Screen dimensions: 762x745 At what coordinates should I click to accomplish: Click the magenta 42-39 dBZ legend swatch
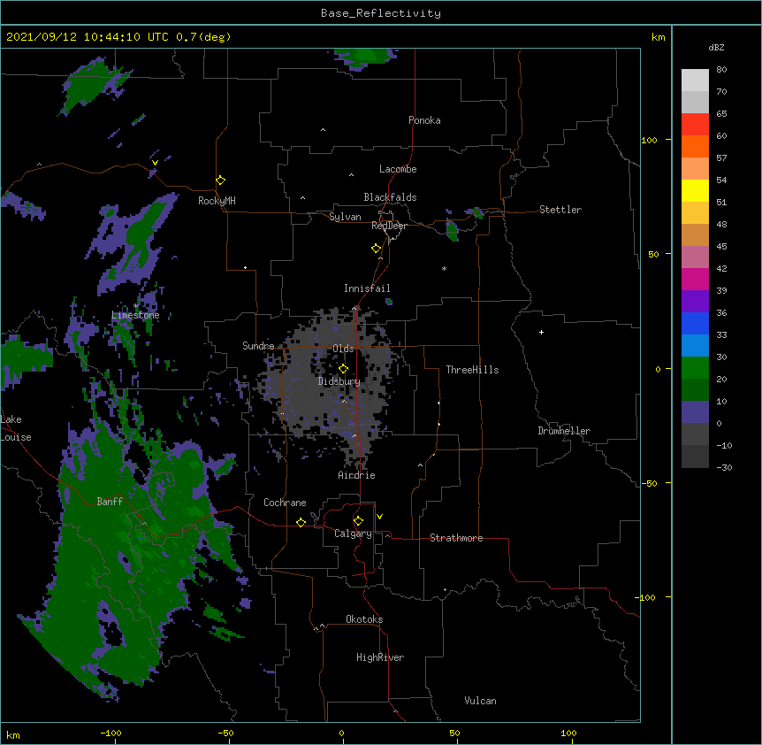click(695, 279)
